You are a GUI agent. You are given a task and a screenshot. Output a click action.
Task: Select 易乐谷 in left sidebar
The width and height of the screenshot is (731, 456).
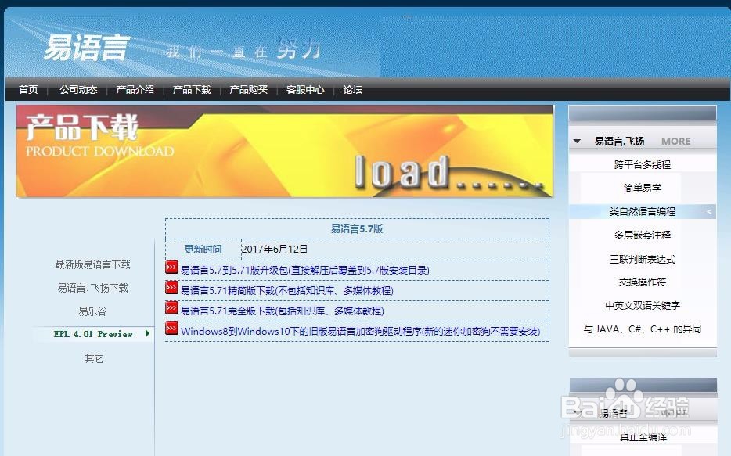[93, 311]
